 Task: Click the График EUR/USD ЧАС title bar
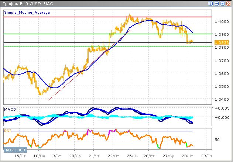[74, 3]
